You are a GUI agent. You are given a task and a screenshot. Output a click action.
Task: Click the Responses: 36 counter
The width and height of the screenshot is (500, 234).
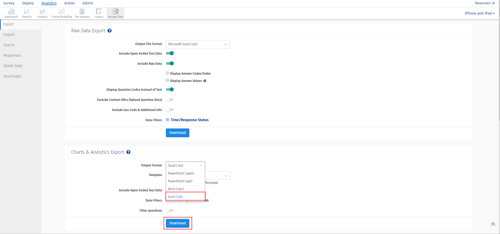coord(485,3)
